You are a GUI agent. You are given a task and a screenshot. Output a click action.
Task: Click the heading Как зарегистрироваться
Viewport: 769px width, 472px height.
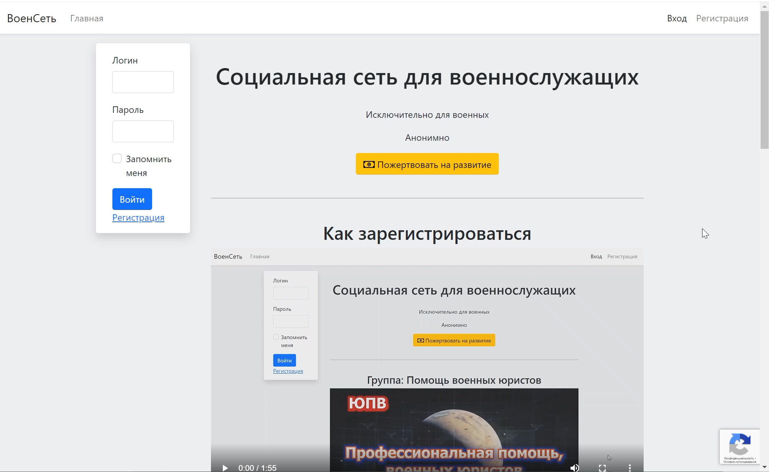(427, 233)
